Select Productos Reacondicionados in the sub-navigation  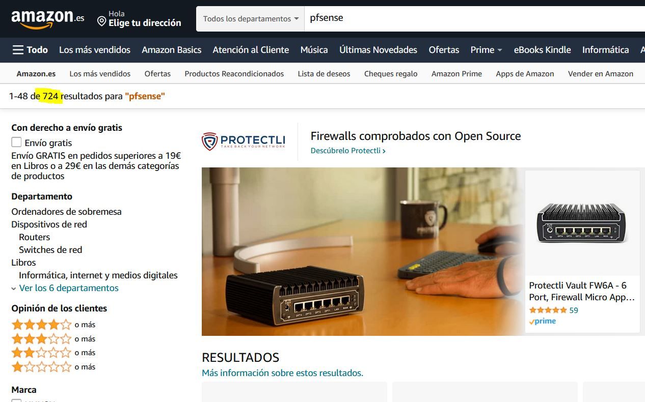pyautogui.click(x=234, y=74)
